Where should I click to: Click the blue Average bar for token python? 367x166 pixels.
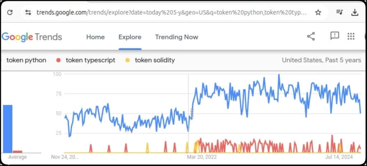tap(8, 129)
